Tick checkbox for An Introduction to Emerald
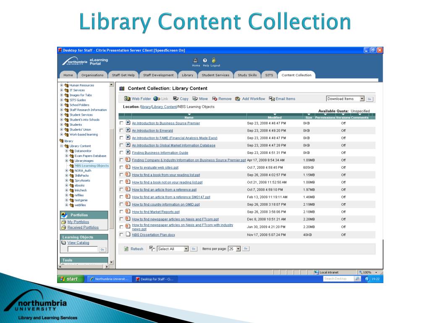 point(121,131)
